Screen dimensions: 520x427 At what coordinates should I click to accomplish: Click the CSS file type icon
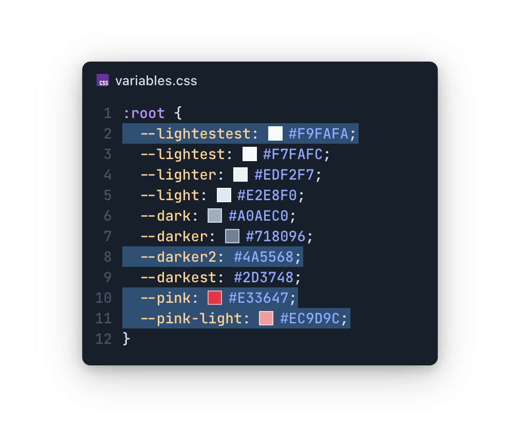(x=103, y=81)
